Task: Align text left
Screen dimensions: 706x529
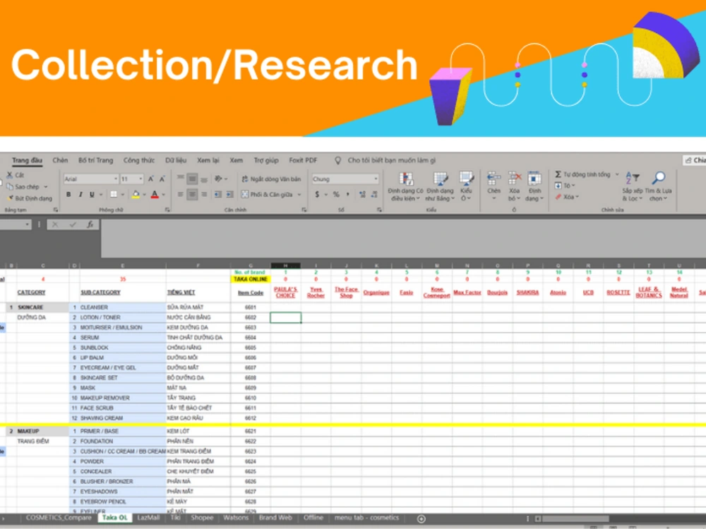Action: [181, 195]
